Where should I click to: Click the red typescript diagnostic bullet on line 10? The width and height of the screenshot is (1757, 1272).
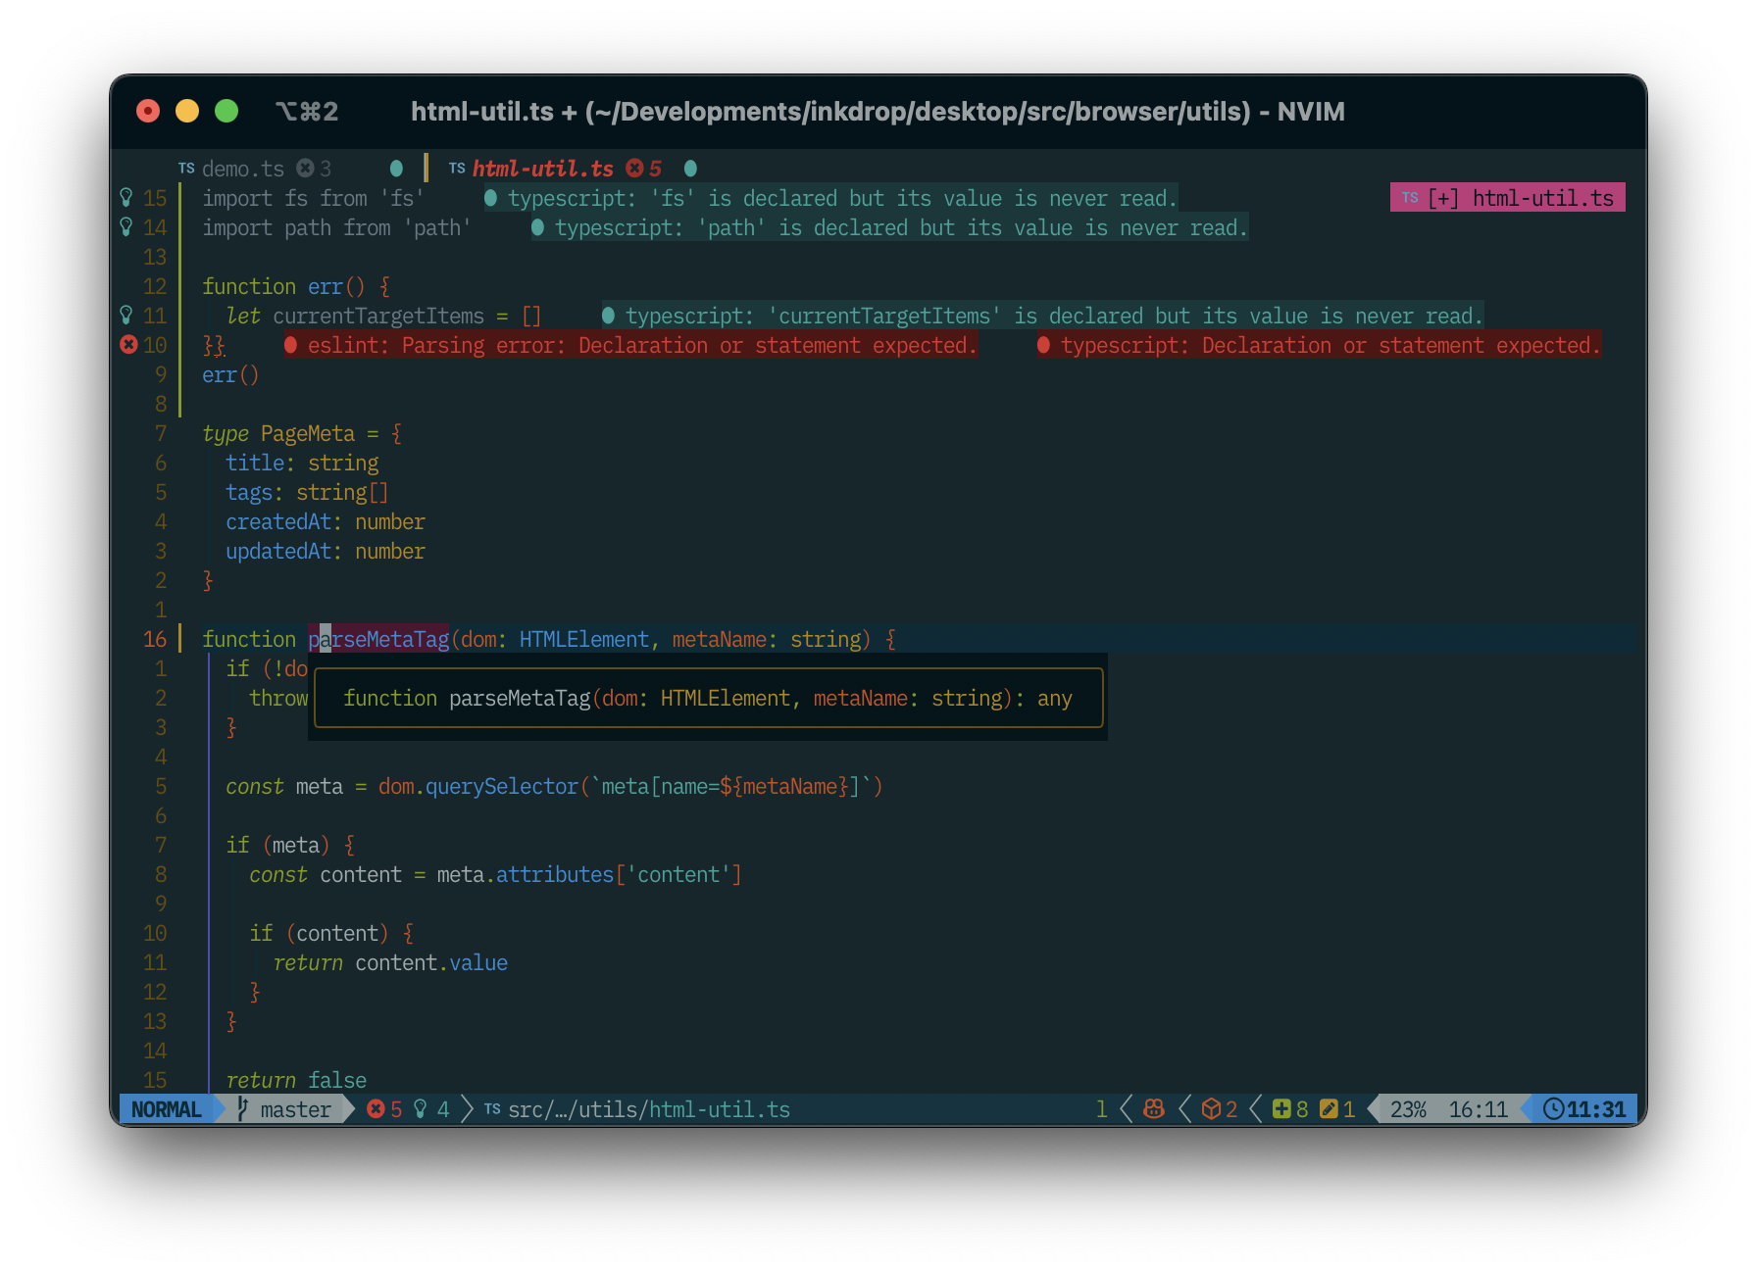(1044, 345)
